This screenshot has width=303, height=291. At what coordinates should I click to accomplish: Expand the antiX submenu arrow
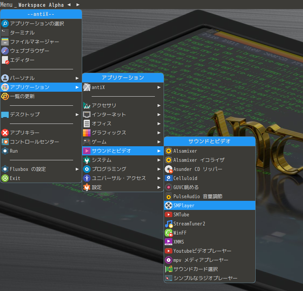[x=159, y=87]
